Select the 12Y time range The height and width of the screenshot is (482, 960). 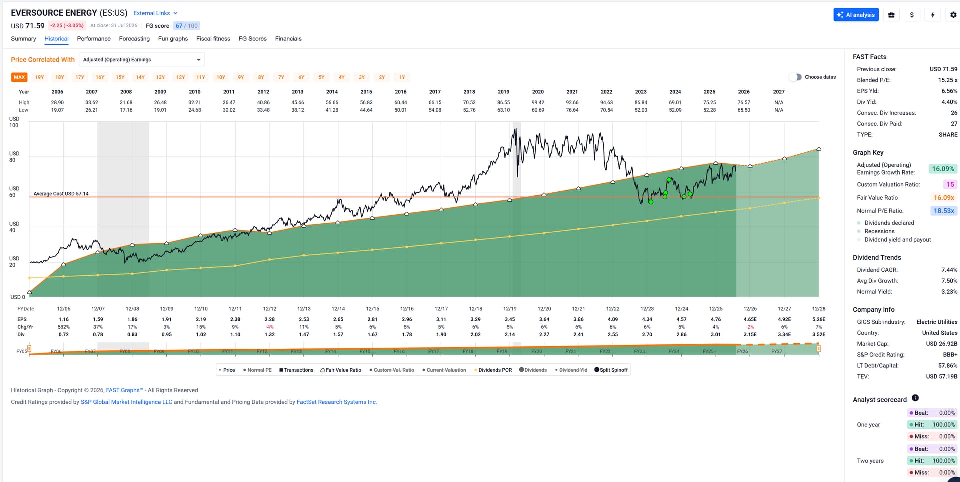click(180, 77)
